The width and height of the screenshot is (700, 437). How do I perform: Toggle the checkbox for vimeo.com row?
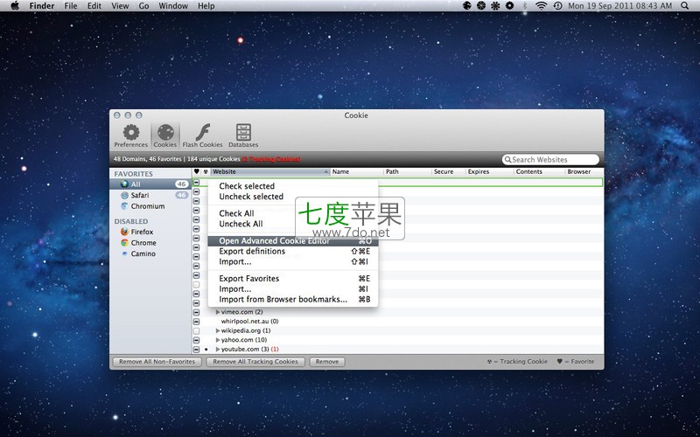(196, 312)
